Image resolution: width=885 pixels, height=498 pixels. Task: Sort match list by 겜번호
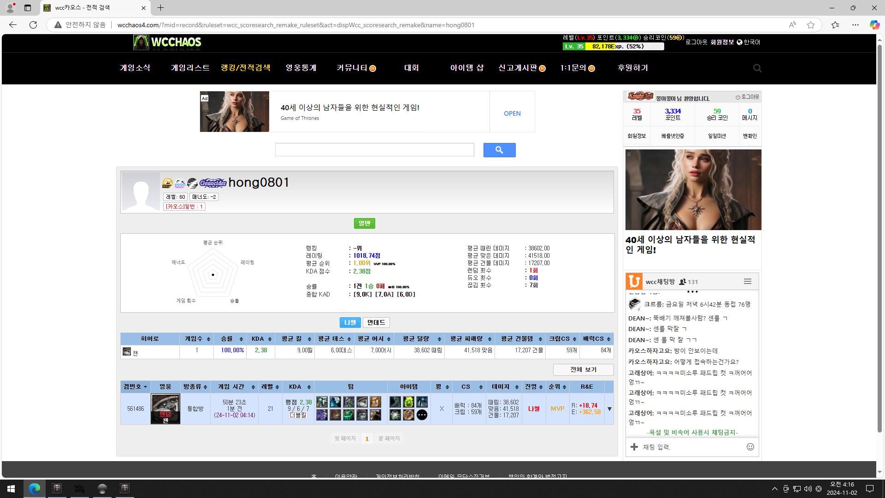click(136, 387)
